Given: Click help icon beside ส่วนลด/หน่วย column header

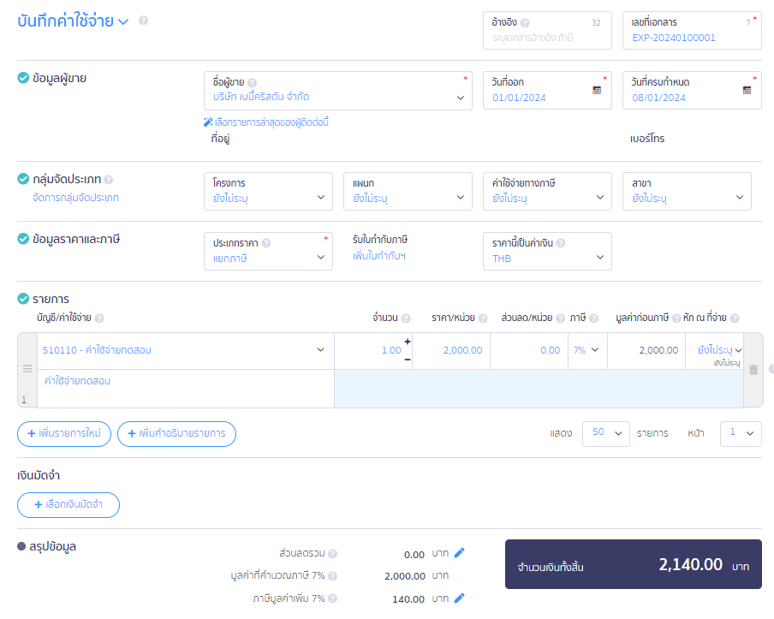Looking at the screenshot, I should point(560,318).
